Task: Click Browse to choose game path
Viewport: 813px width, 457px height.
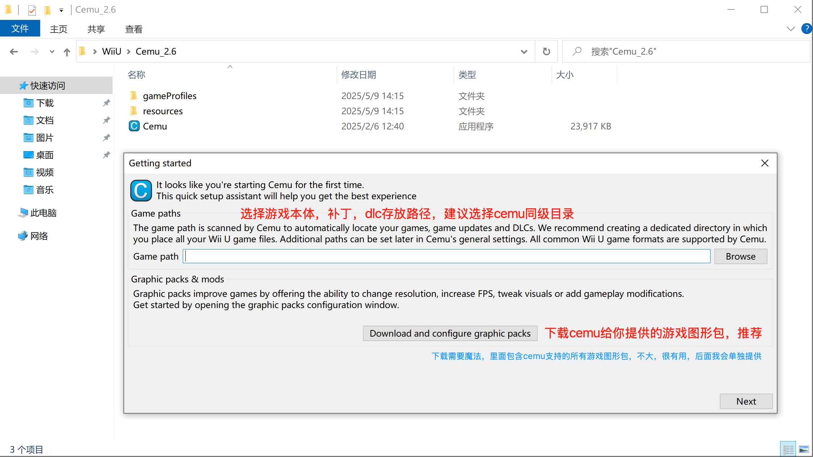Action: click(741, 256)
